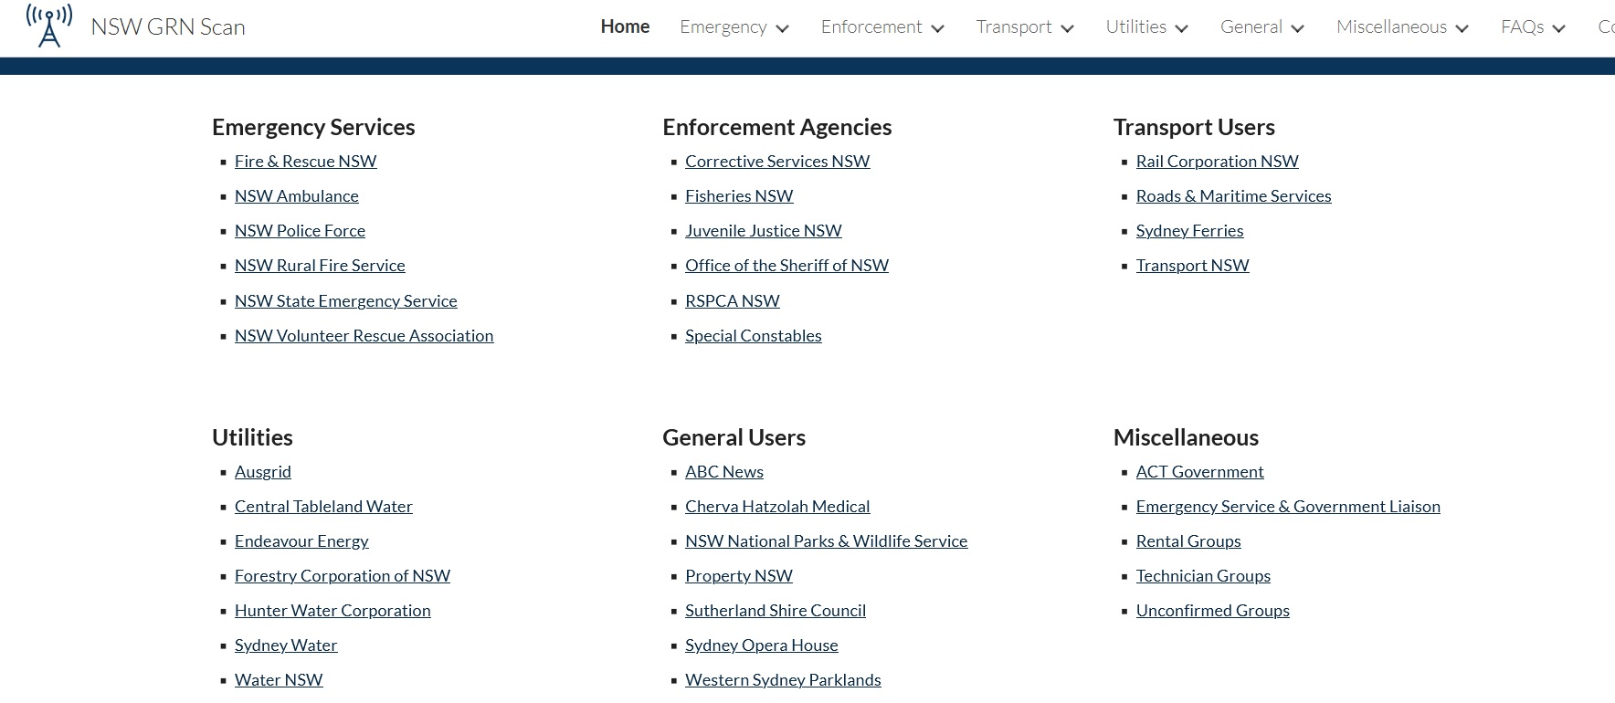Open the RSPCA NSW link
The image size is (1615, 703).
[733, 301]
